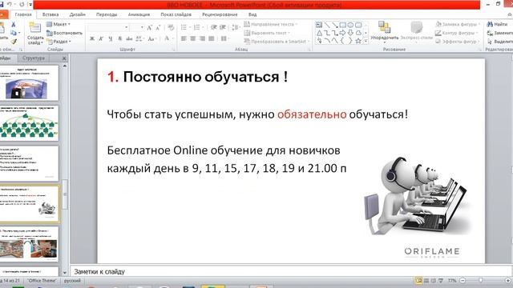Click the Создать слайд icon

(x=35, y=27)
